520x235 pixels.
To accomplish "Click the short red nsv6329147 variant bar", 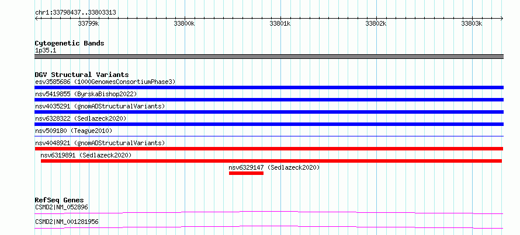I will [x=246, y=173].
